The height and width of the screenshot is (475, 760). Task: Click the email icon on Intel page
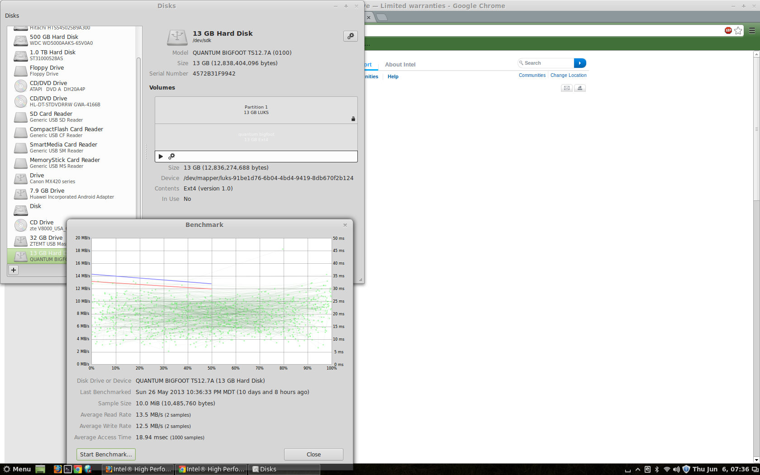click(x=567, y=88)
